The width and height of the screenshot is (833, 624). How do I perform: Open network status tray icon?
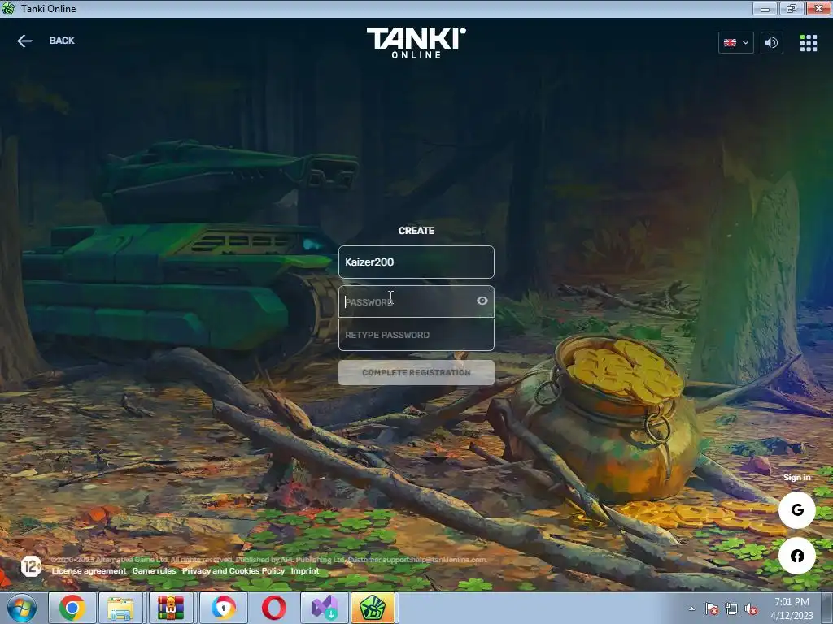click(731, 609)
